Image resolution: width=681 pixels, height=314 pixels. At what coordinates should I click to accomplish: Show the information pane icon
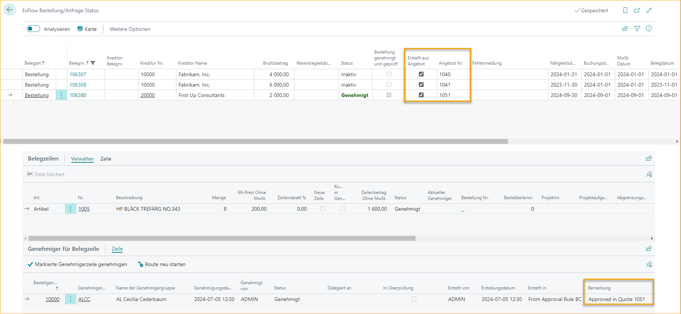coord(649,29)
